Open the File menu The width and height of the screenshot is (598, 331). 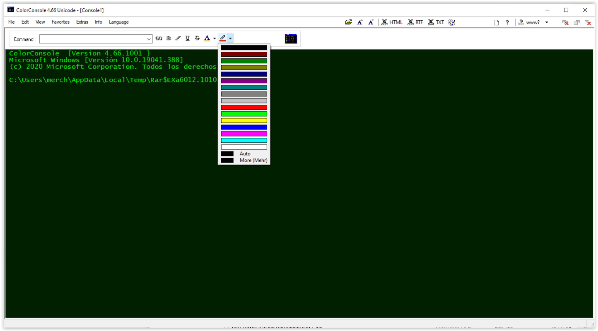pyautogui.click(x=12, y=22)
